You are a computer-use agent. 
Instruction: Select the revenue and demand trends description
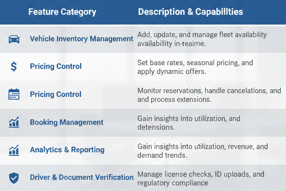(x=202, y=150)
